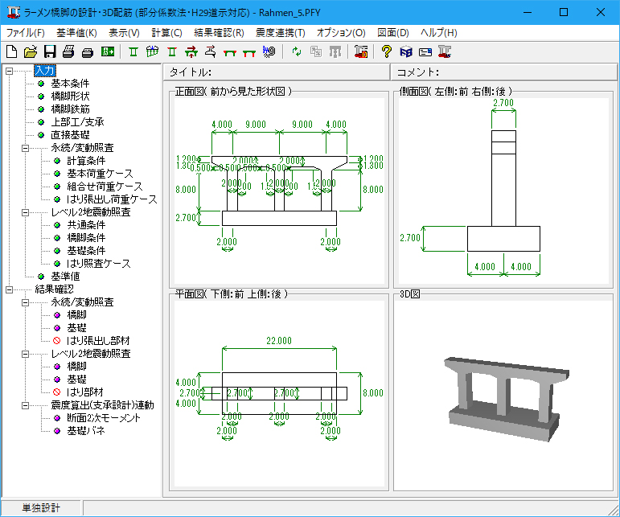620x517 pixels.
Task: Click the rightmost toolbar icon
Action: coord(445,52)
